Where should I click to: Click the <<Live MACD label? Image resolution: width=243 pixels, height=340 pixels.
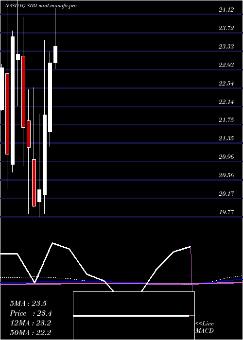(205, 327)
